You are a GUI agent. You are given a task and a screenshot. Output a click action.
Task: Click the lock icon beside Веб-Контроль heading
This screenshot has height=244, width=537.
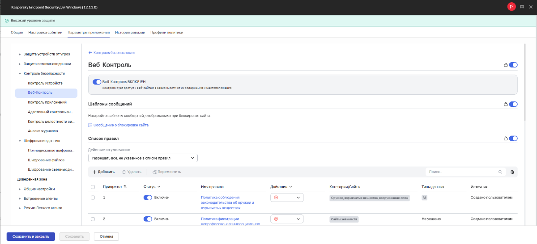pyautogui.click(x=506, y=65)
